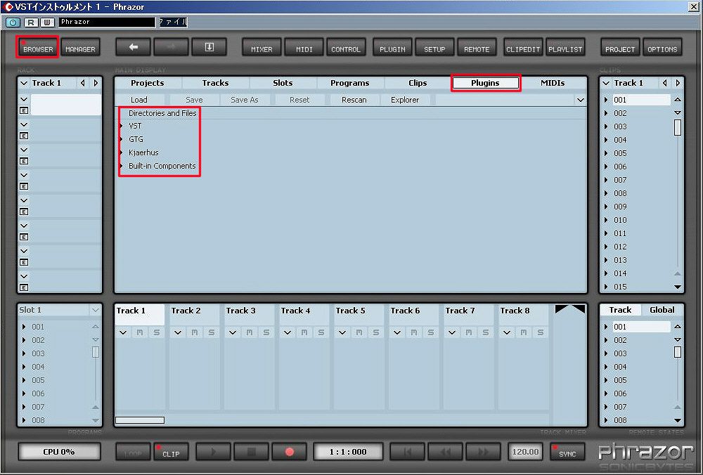Expand the VST folder
This screenshot has width=703, height=475.
tap(122, 126)
